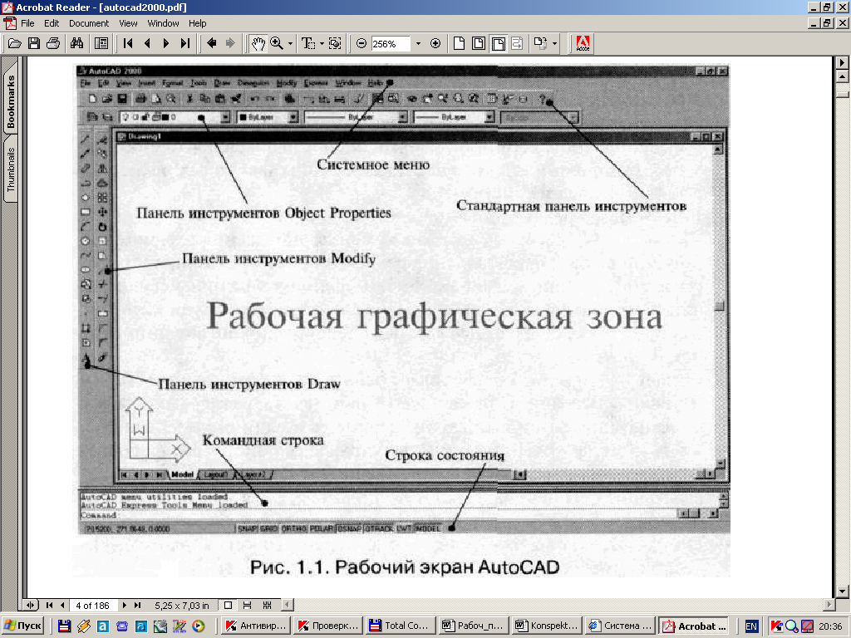851x638 pixels.
Task: Go to next page using toolbar arrow
Action: tap(166, 43)
